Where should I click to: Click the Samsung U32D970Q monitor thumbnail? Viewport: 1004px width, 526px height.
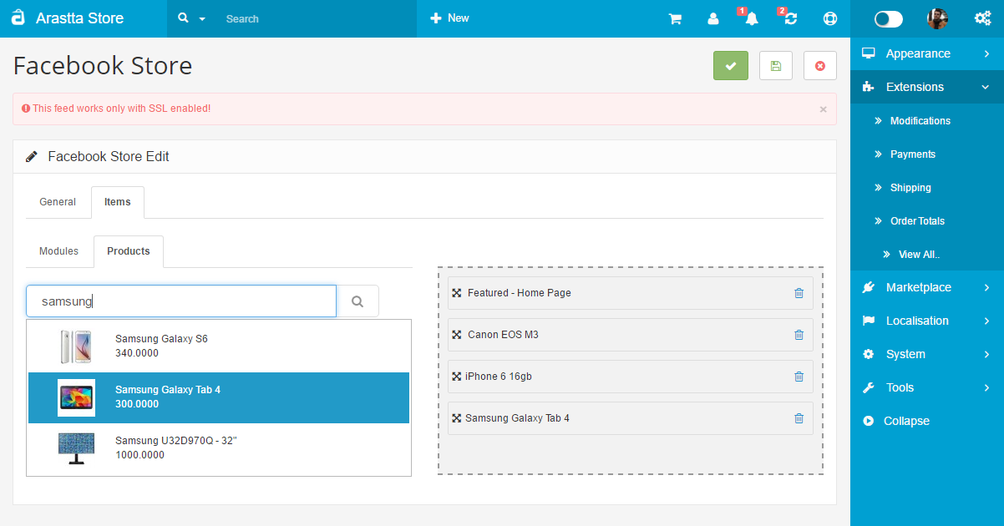76,448
